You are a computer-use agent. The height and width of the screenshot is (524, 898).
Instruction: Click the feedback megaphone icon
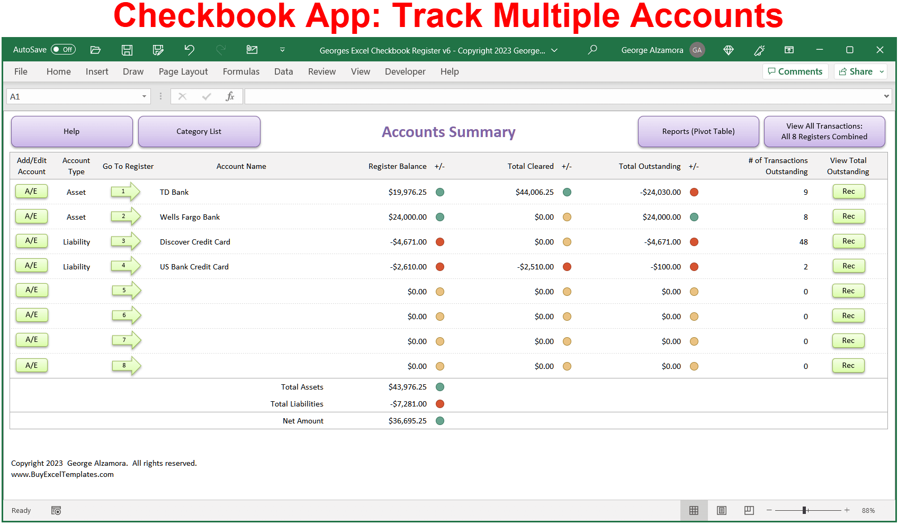click(x=759, y=50)
